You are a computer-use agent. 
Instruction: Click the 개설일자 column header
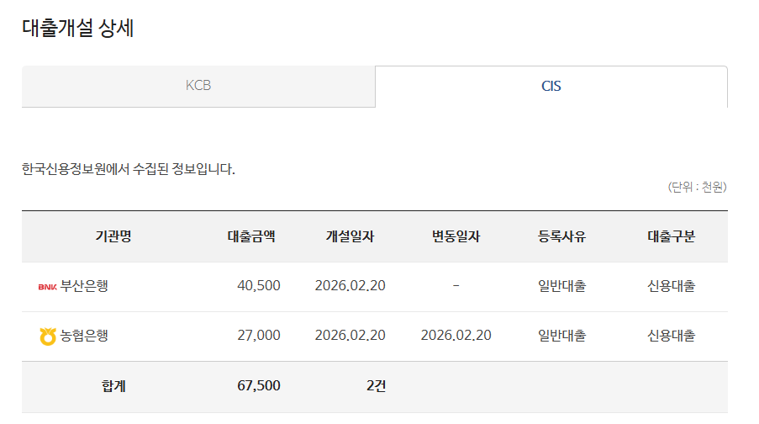coord(350,236)
